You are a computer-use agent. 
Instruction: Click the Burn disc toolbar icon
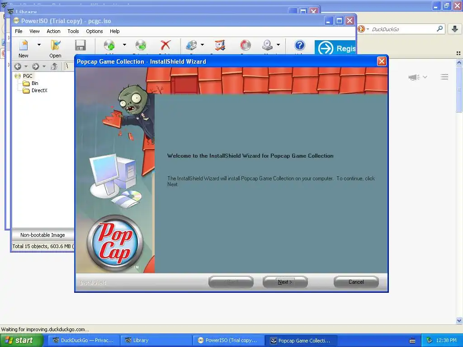pos(245,46)
